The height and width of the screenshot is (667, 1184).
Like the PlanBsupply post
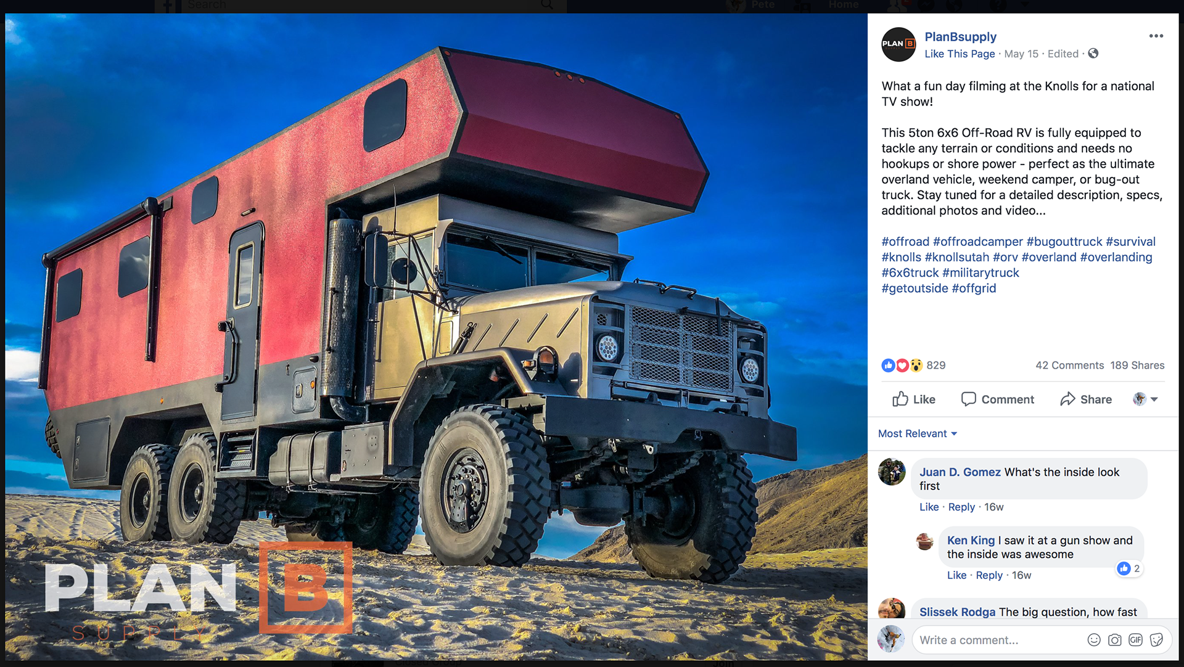click(x=914, y=399)
